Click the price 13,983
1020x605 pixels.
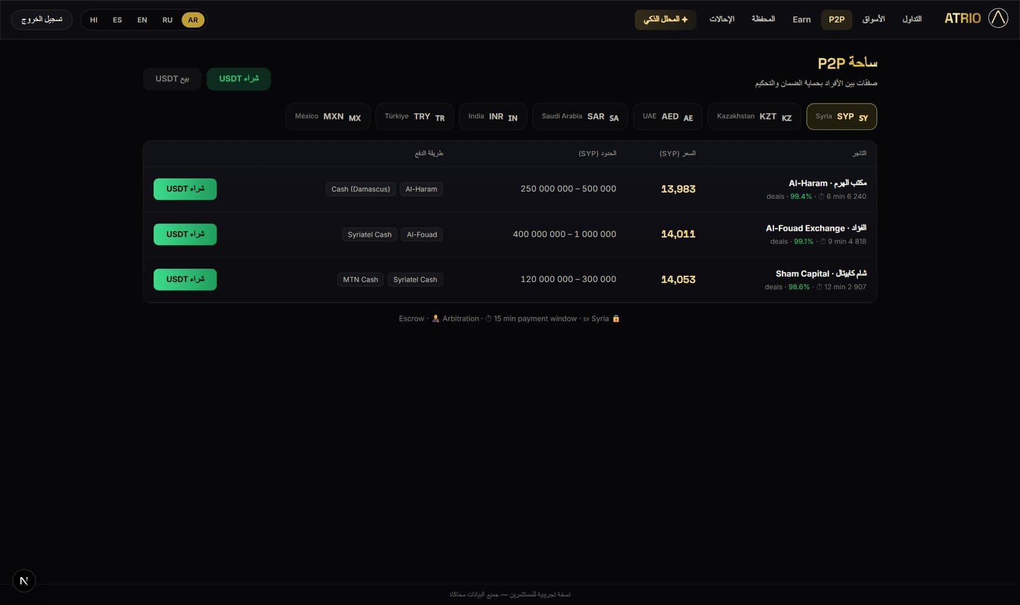point(678,189)
